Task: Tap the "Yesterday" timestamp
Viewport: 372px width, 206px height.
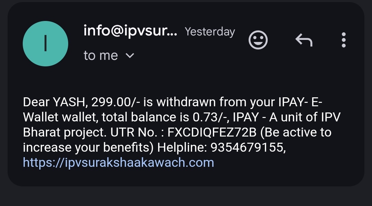Action: coord(210,32)
